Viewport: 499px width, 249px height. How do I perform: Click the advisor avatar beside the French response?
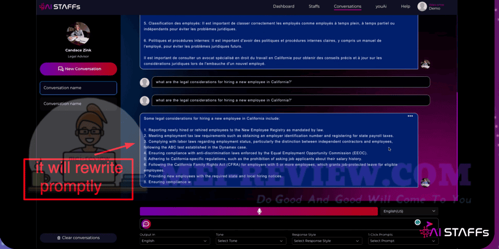click(425, 64)
